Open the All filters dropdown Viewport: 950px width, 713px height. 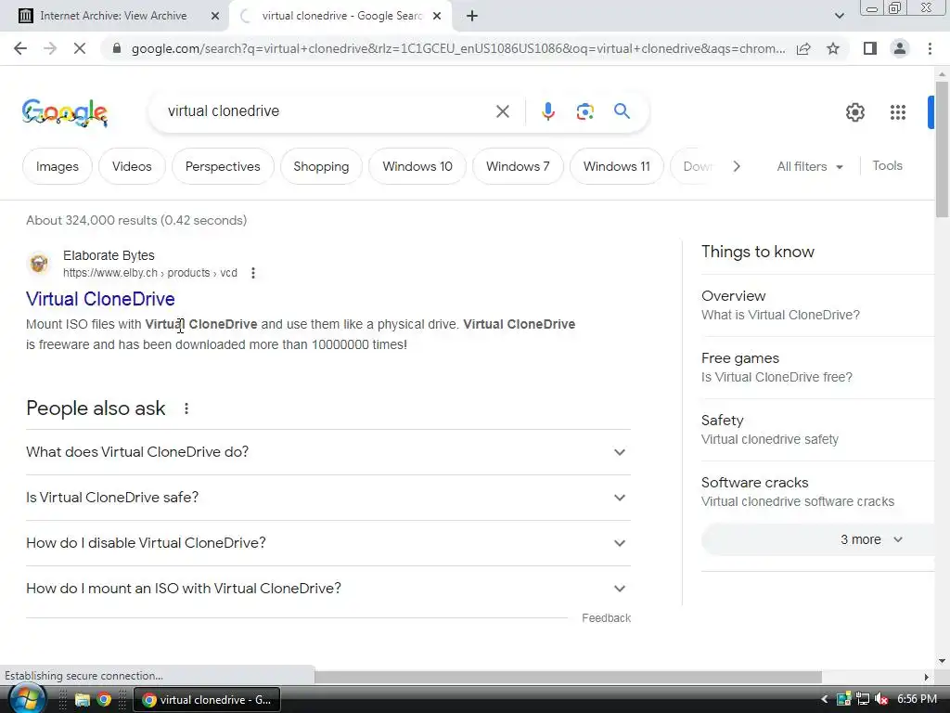click(809, 166)
